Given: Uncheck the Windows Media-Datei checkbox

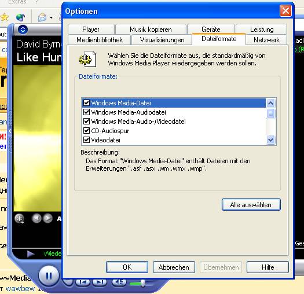Looking at the screenshot, I should 86,102.
